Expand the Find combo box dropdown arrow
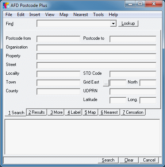 (x=113, y=24)
